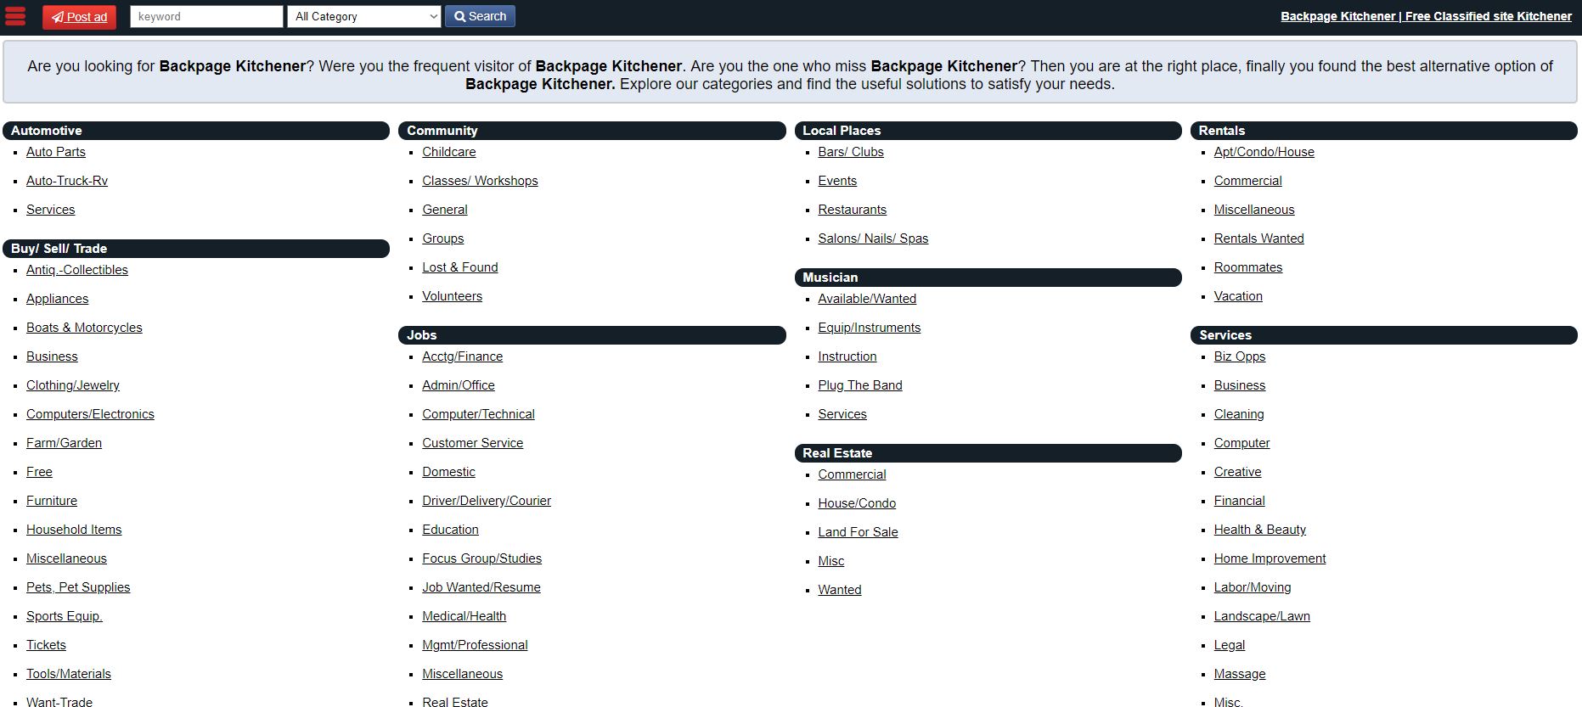
Task: Open Acctg/Finance jobs
Action: (x=462, y=356)
